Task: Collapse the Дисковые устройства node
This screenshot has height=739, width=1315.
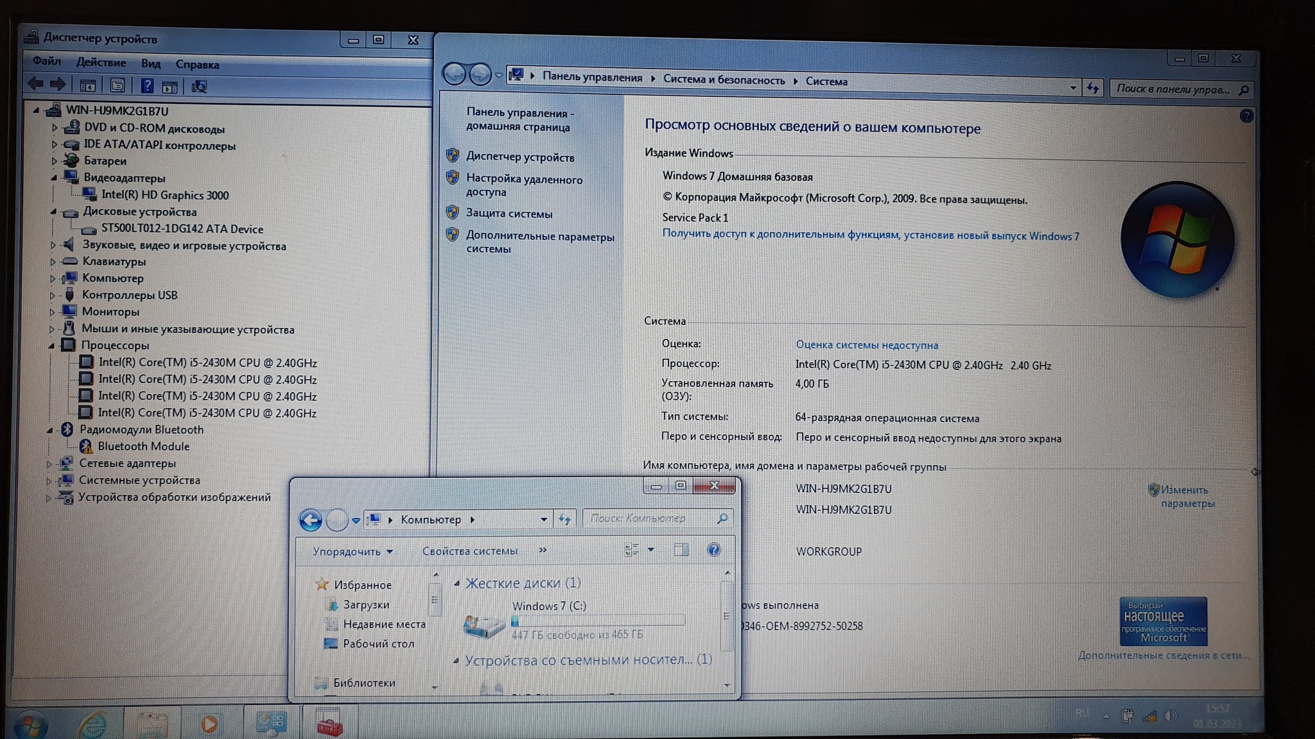Action: (x=54, y=211)
